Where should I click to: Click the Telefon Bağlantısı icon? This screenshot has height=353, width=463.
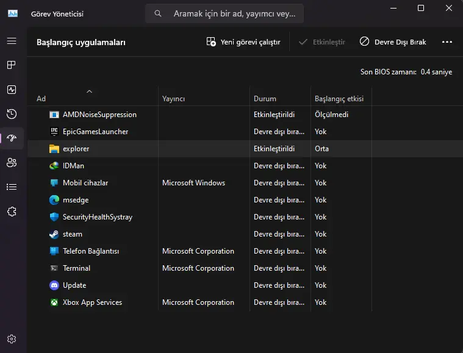(x=54, y=251)
